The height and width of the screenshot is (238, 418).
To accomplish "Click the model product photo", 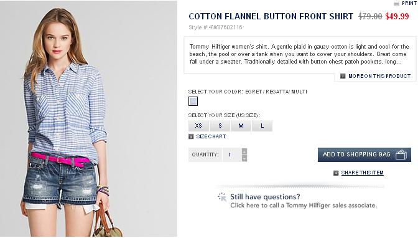I will (88, 118).
